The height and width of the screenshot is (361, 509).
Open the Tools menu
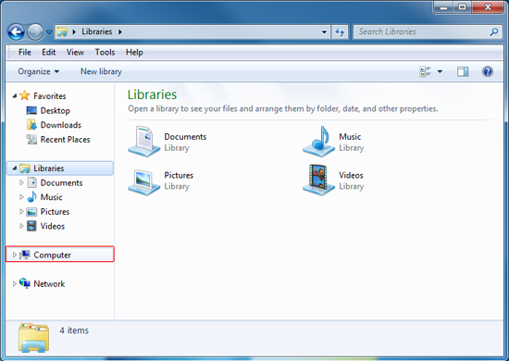[105, 52]
